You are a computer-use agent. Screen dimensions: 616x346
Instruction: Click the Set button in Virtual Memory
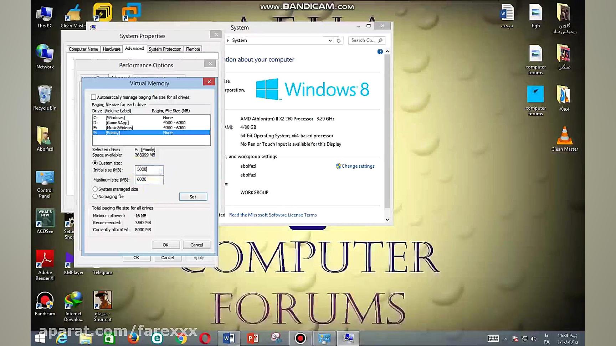pyautogui.click(x=193, y=197)
